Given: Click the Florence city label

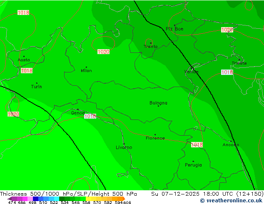Looking at the screenshot, I should (155, 138).
